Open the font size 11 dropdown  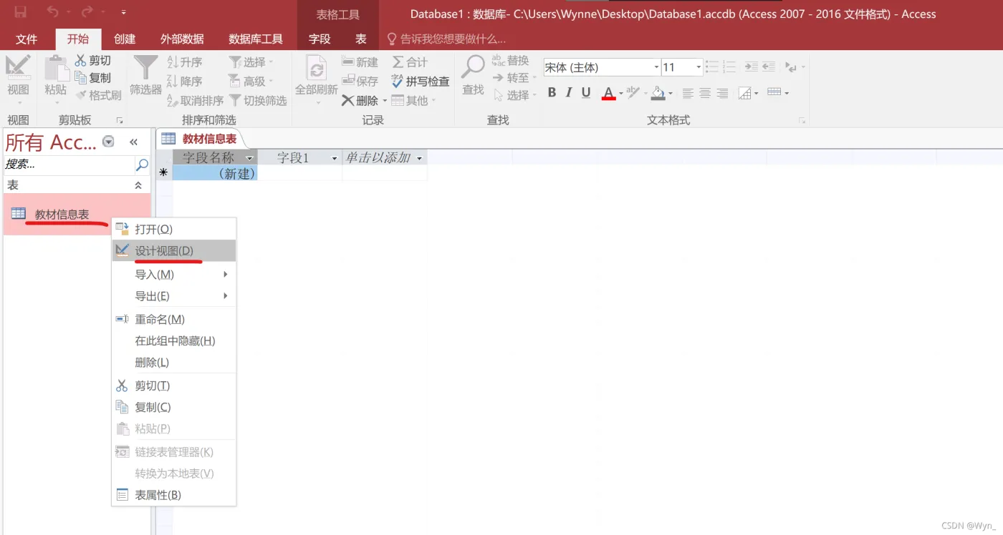[699, 67]
